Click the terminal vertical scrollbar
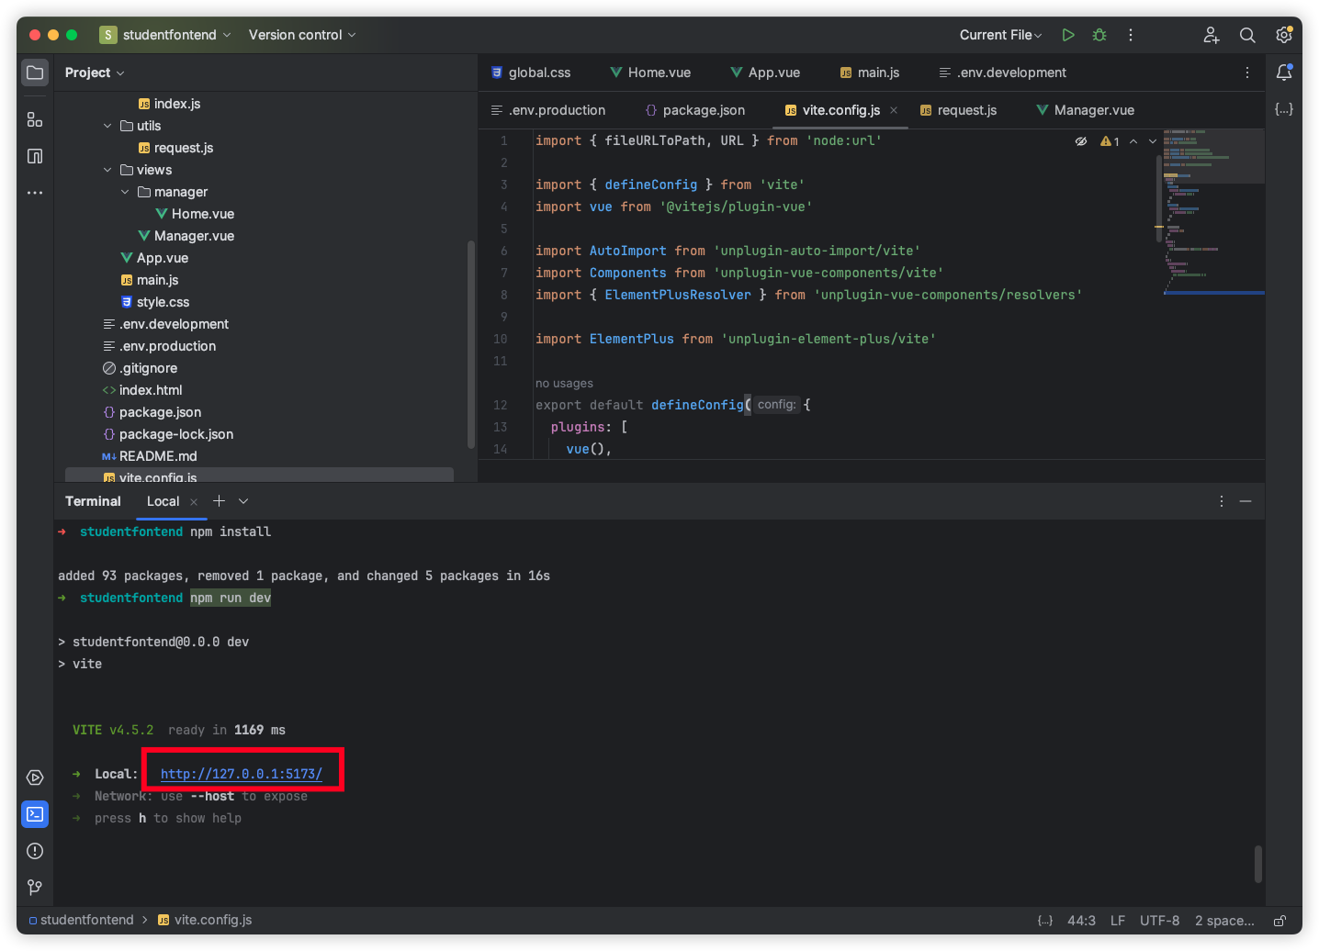Viewport: 1319px width, 951px height. tap(1257, 863)
